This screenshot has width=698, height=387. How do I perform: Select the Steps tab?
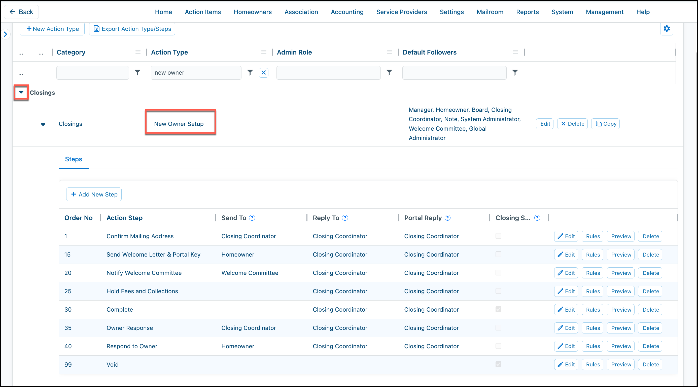pos(74,159)
